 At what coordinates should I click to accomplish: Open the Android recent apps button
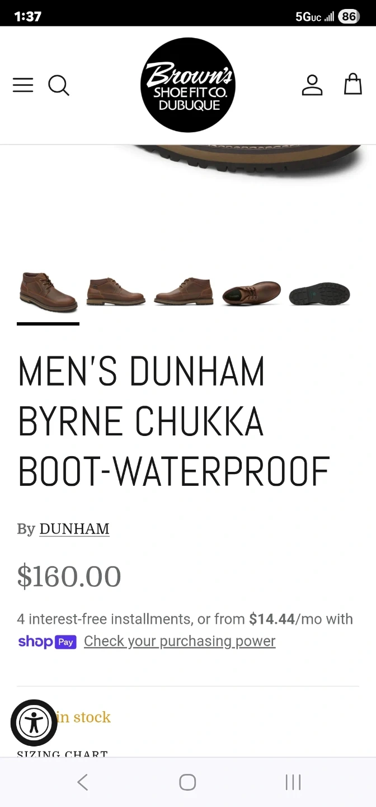click(293, 782)
